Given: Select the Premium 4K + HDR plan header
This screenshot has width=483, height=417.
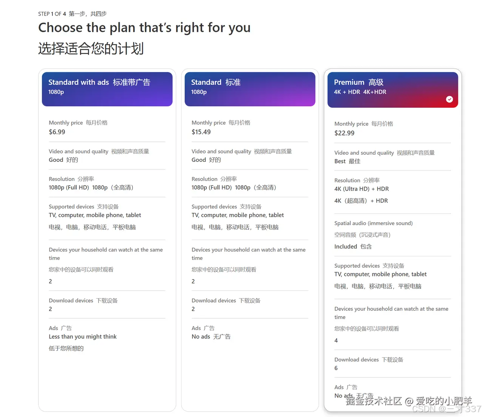Looking at the screenshot, I should tap(392, 89).
